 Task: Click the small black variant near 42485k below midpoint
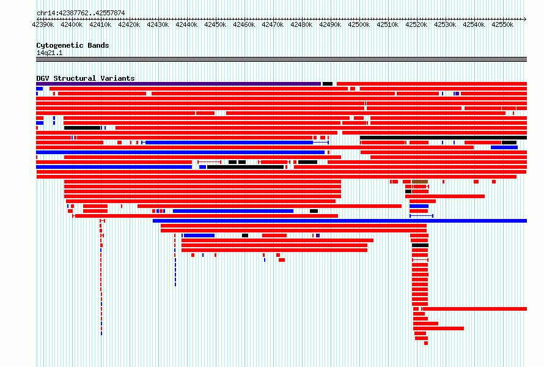pyautogui.click(x=314, y=211)
